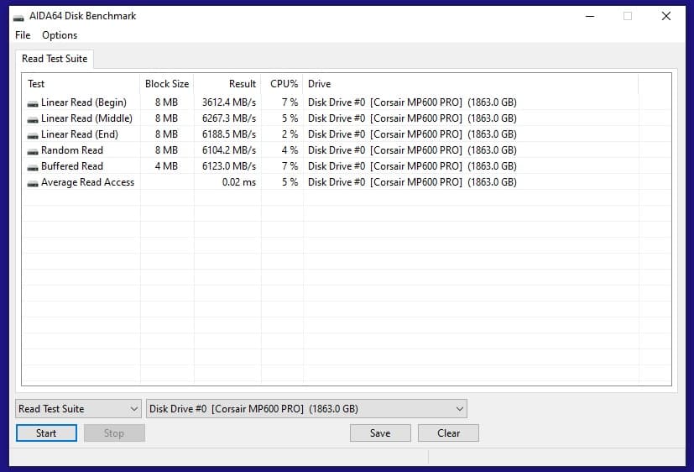The image size is (694, 472).
Task: Click the Linear Read (Middle) row icon
Action: point(33,118)
